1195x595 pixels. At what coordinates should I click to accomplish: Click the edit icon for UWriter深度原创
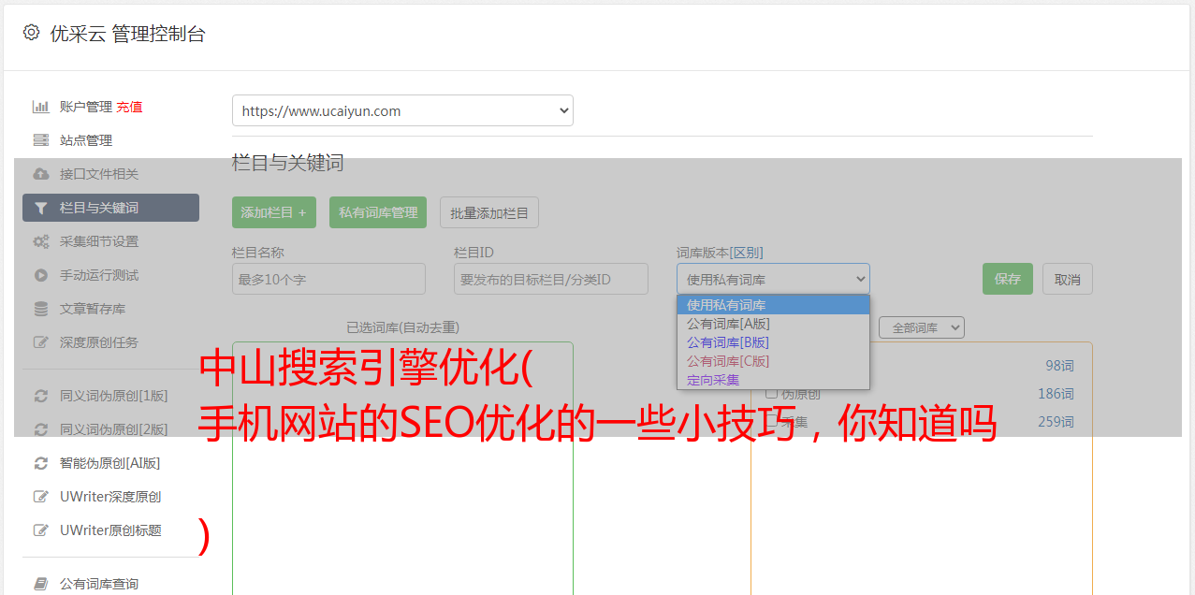pyautogui.click(x=40, y=497)
